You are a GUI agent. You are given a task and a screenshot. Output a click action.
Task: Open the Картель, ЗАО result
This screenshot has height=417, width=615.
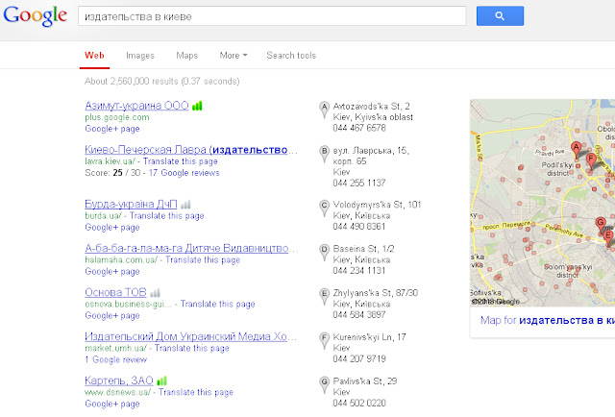click(x=119, y=380)
